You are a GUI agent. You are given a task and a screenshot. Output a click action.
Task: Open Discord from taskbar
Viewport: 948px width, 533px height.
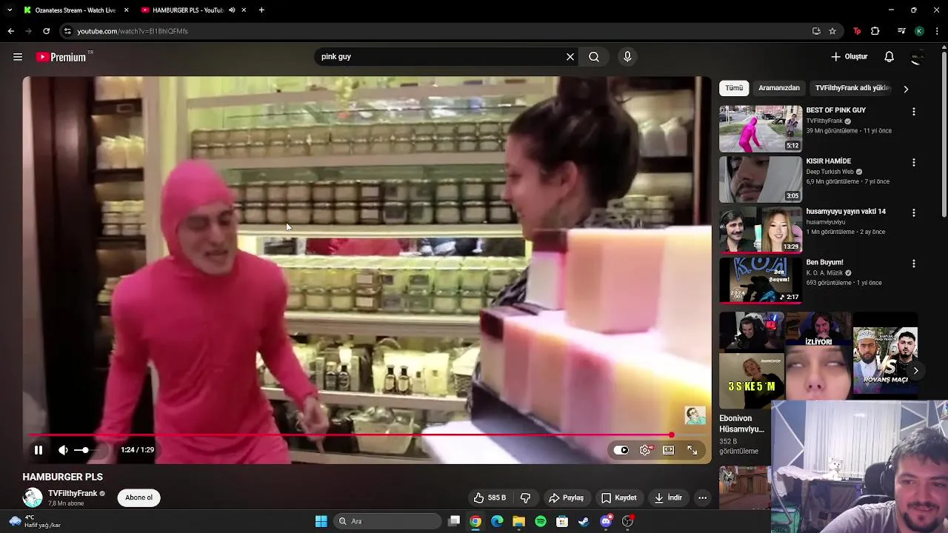coord(606,521)
